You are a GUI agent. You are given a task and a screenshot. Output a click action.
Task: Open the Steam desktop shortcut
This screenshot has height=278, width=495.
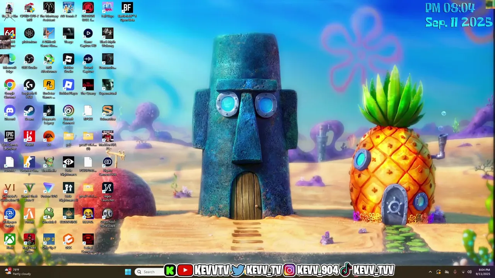pos(29,113)
